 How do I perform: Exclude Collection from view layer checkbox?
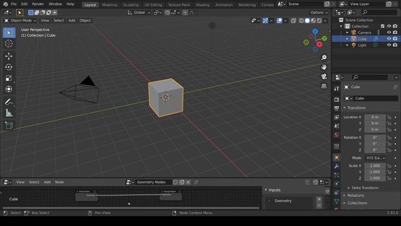[383, 26]
